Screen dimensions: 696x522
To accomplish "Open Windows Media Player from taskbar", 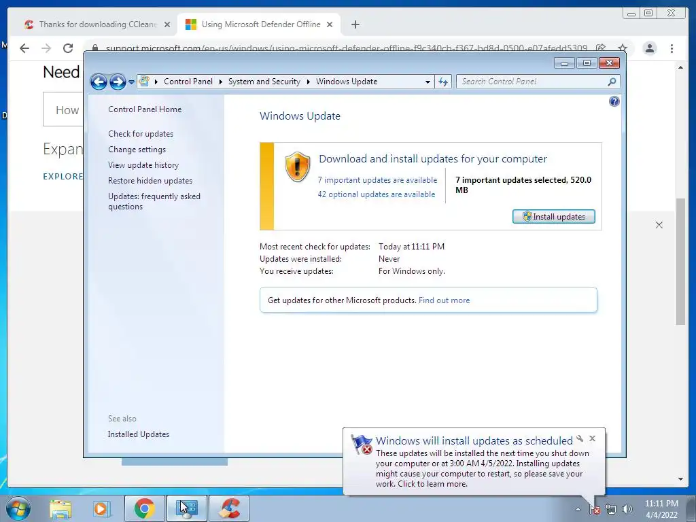I will pos(102,508).
